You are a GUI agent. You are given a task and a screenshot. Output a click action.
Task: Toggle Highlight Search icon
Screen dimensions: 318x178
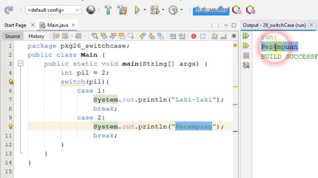(122, 36)
